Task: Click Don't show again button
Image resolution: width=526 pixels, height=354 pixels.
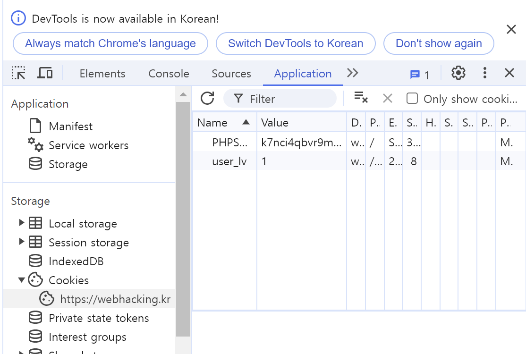Action: (x=439, y=43)
